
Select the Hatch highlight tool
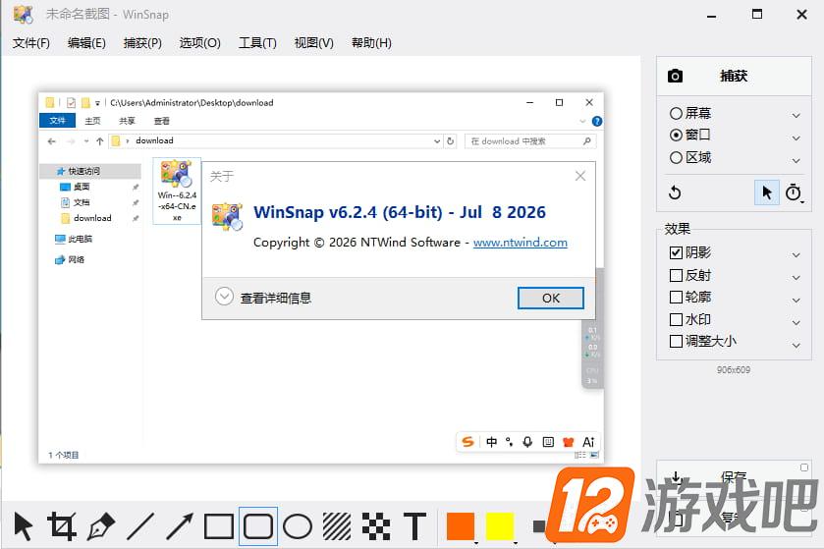(x=337, y=525)
